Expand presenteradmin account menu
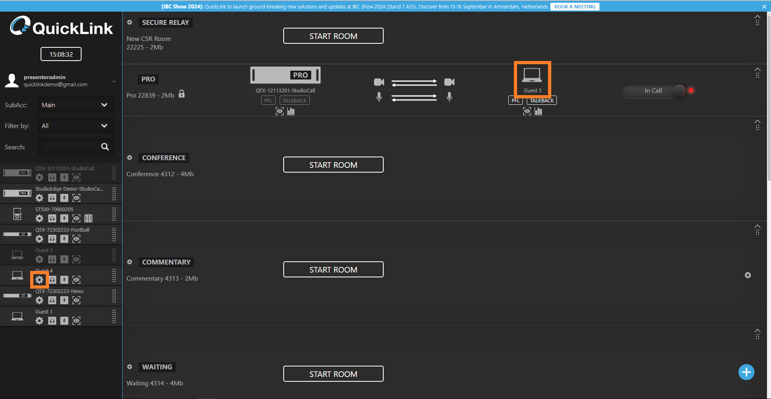This screenshot has height=399, width=771. coord(114,81)
